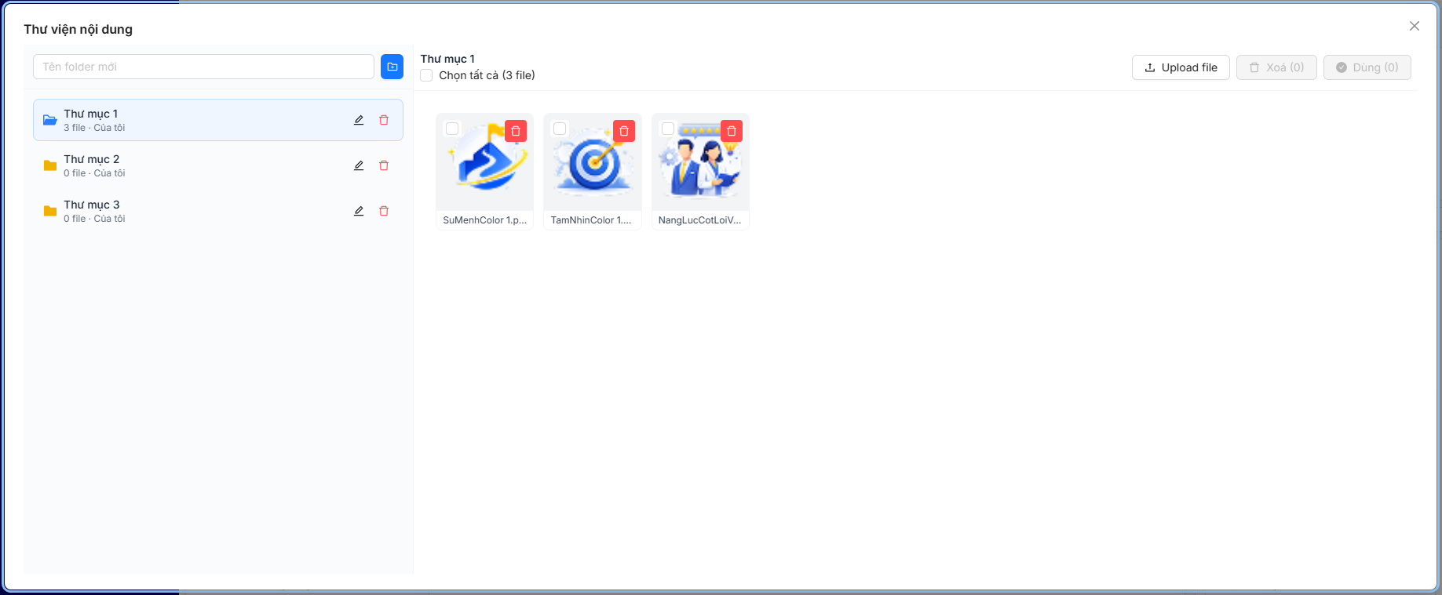Click the Upload file button
Viewport: 1442px width, 595px height.
(1181, 67)
